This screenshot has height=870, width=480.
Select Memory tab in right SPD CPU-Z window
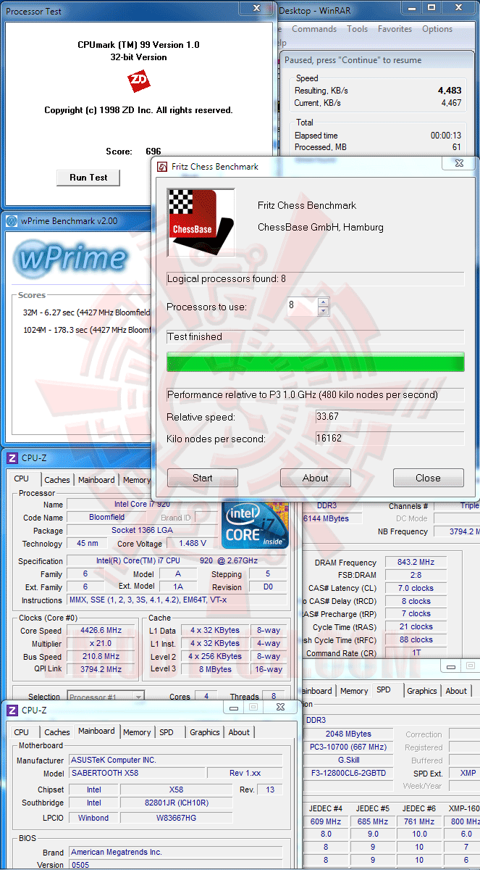click(x=354, y=691)
